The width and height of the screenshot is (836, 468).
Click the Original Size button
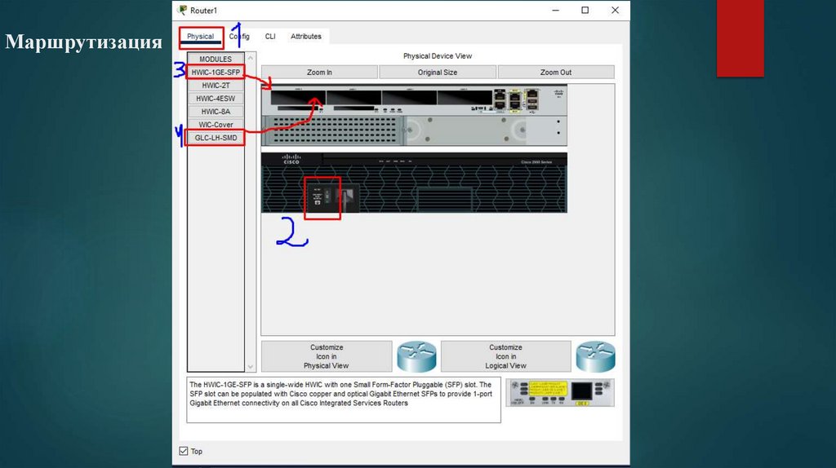click(x=438, y=72)
